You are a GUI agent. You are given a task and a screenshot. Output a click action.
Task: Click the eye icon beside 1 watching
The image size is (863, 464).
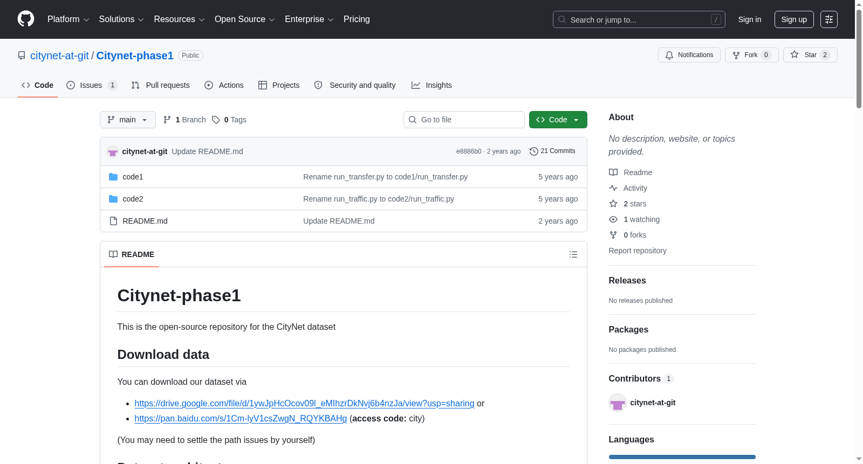(x=613, y=219)
